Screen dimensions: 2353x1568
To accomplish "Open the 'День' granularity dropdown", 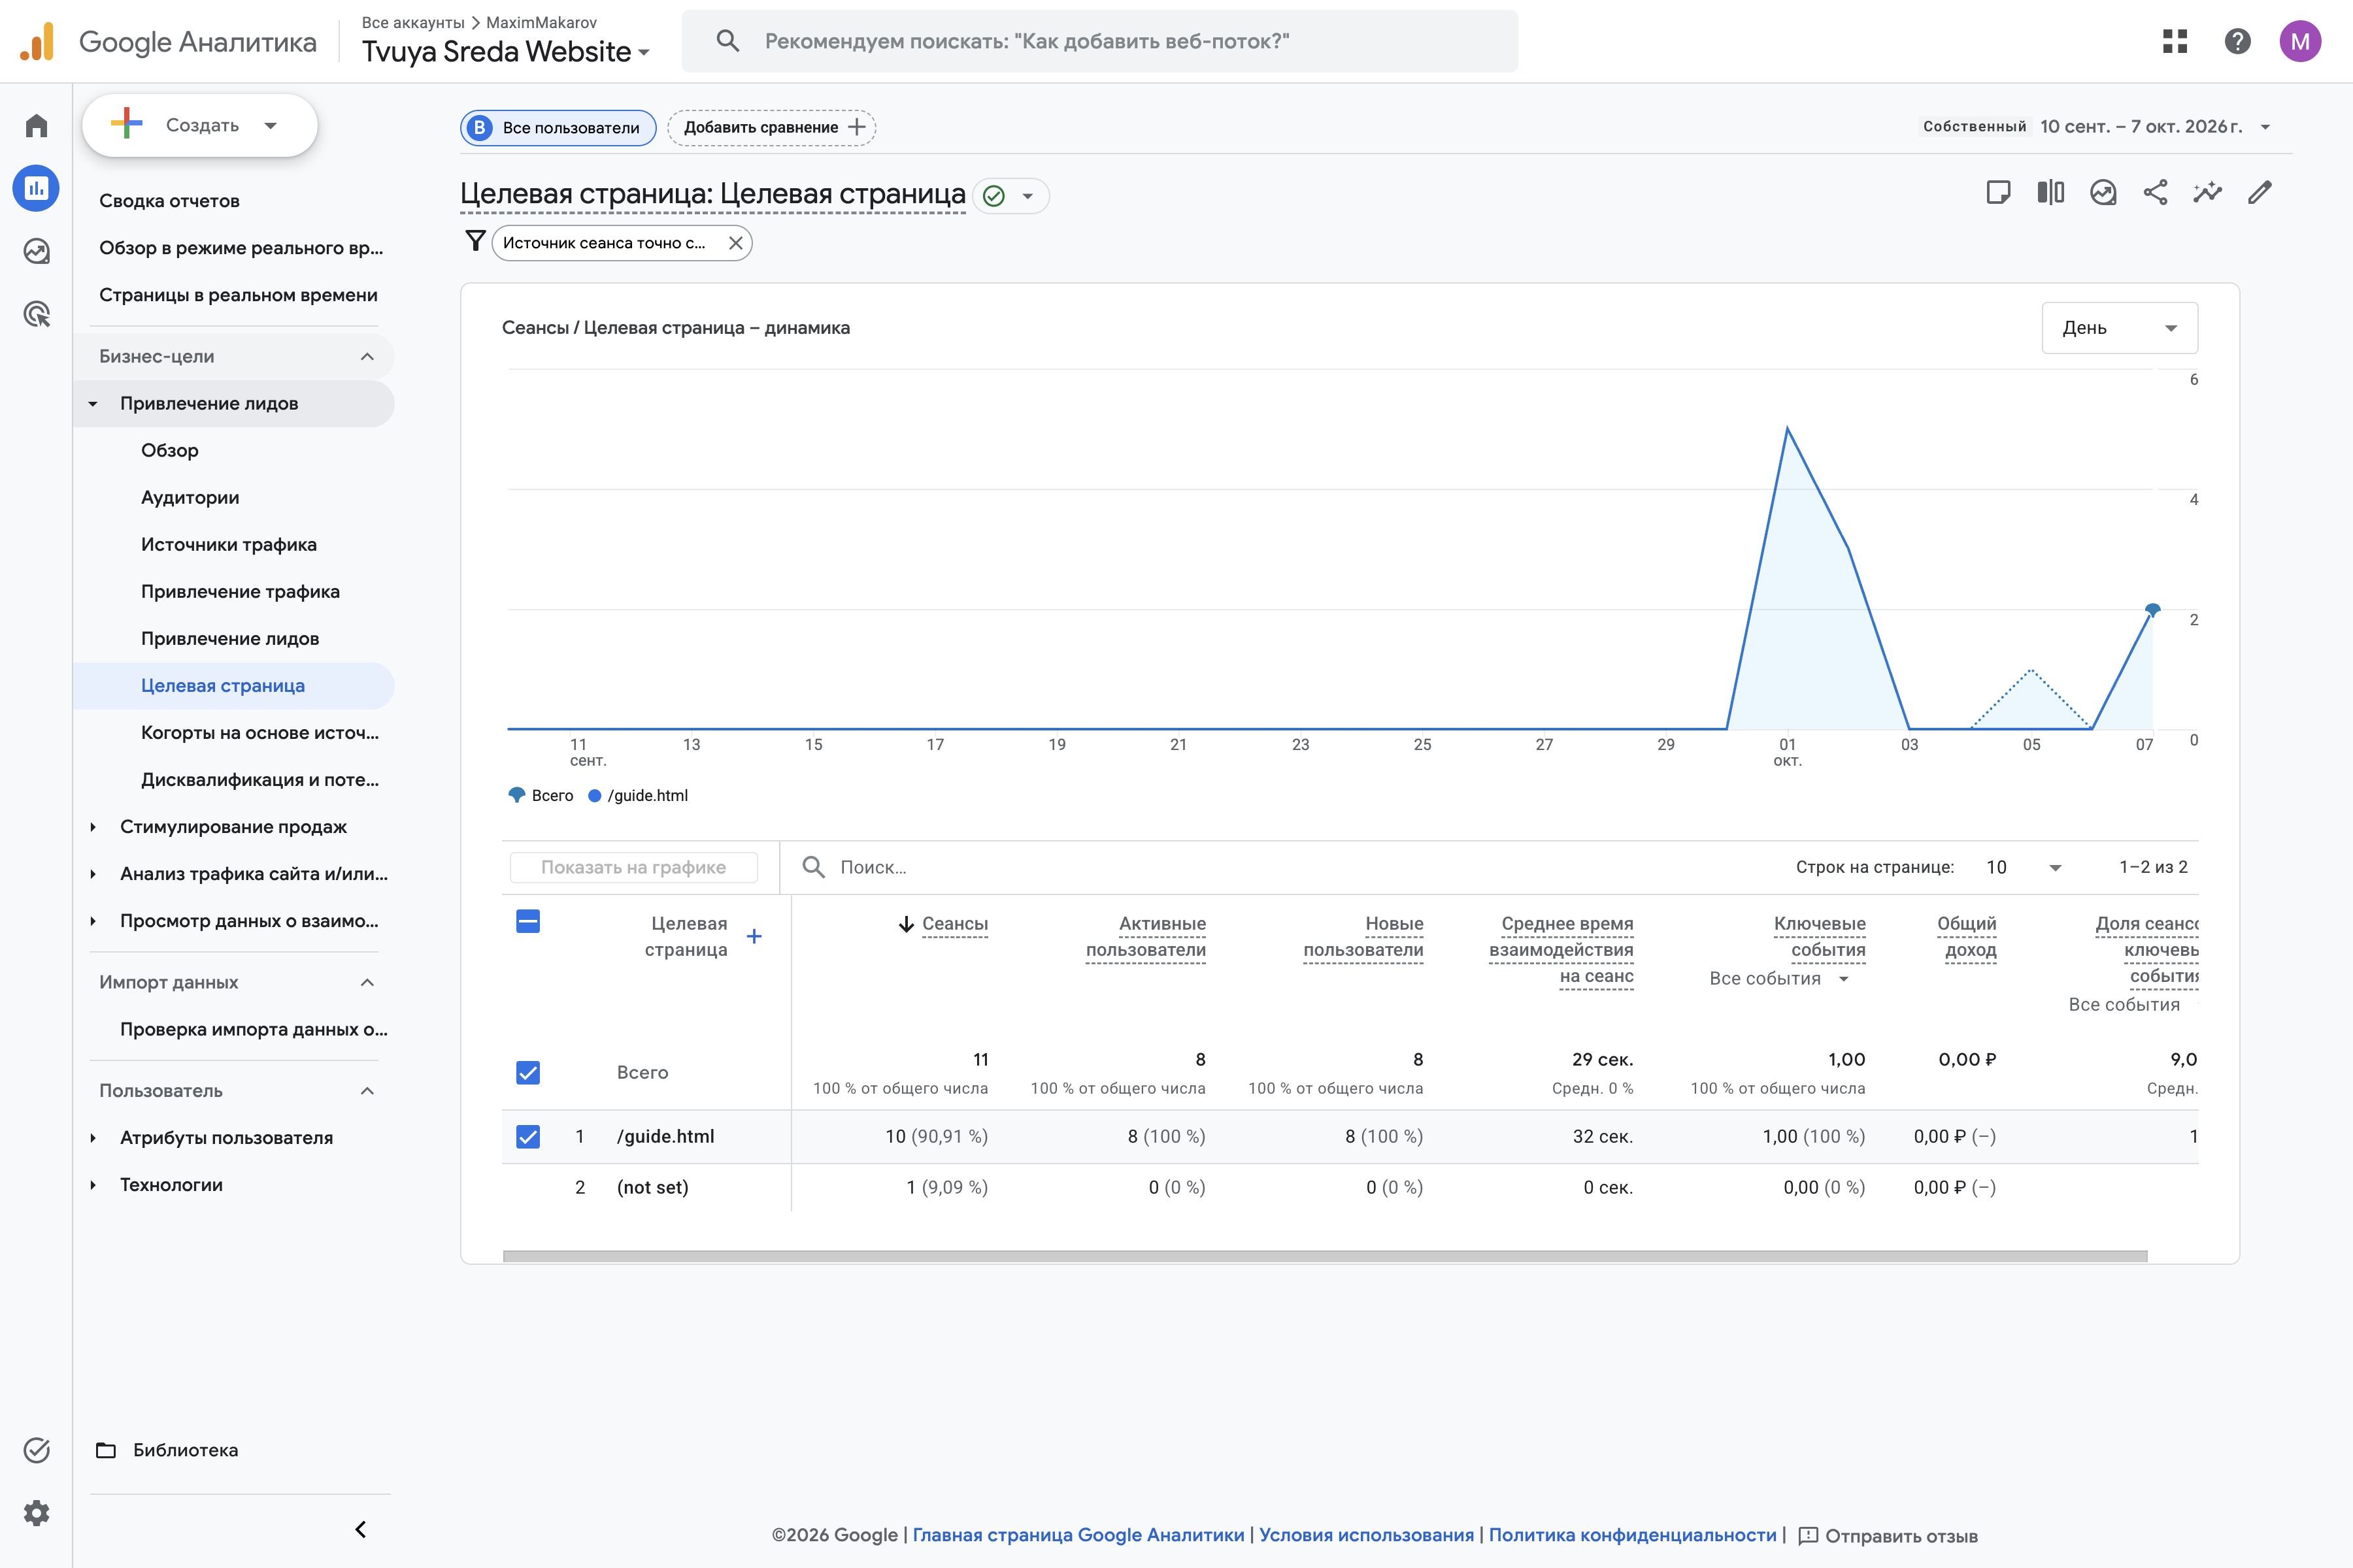I will (2119, 328).
